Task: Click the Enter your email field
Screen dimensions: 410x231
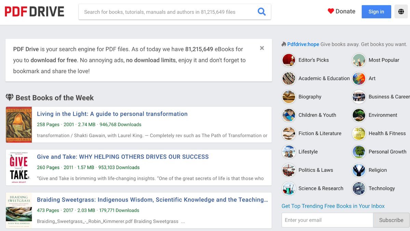Action: pos(327,220)
